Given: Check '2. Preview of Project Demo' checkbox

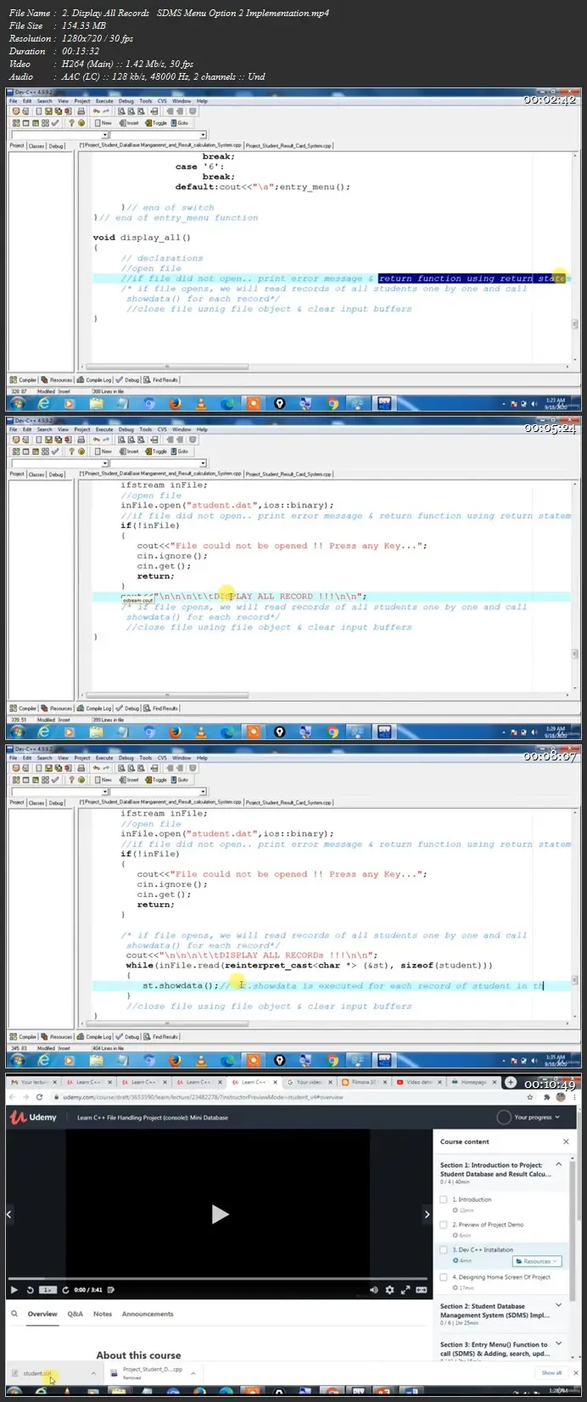Looking at the screenshot, I should 444,1225.
